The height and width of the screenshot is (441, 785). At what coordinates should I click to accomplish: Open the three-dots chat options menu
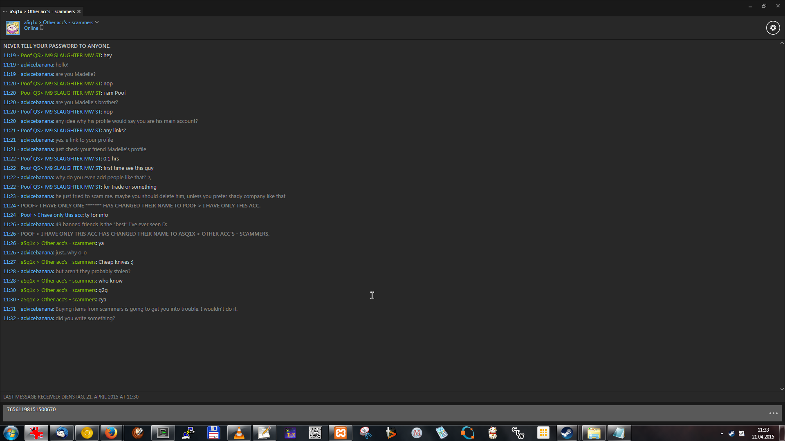pos(773,413)
